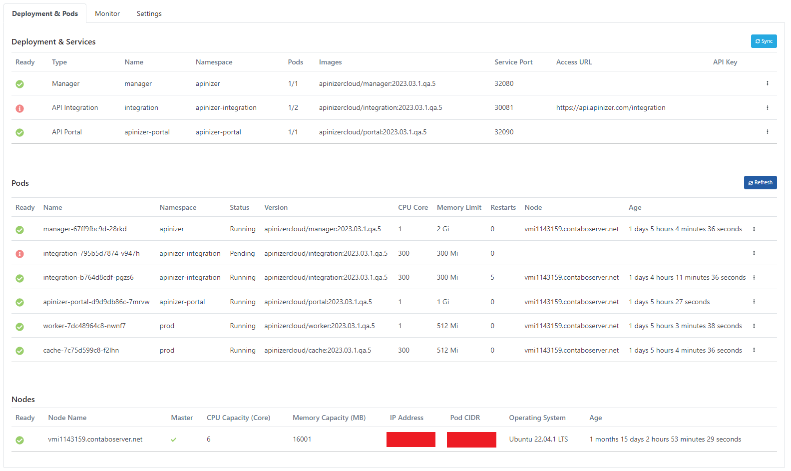The width and height of the screenshot is (791, 471).
Task: Click the CPU Capacity (Core) column header
Action: [238, 418]
